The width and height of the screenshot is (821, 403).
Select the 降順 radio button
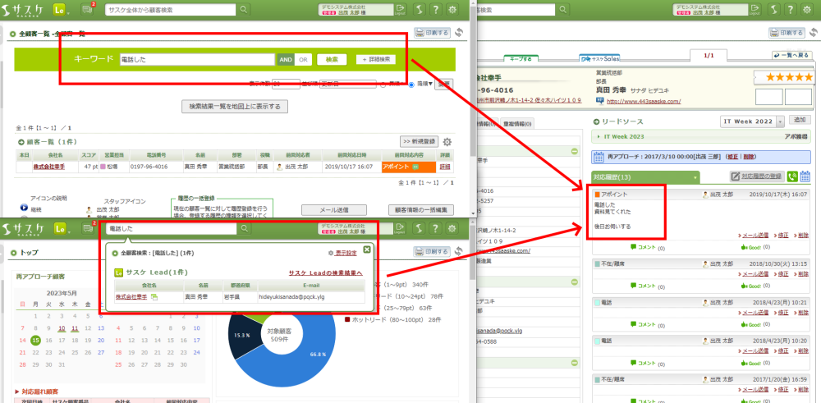410,84
